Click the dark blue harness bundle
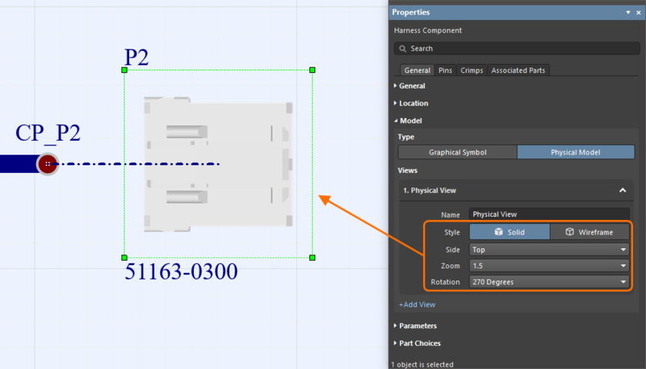 [19, 164]
